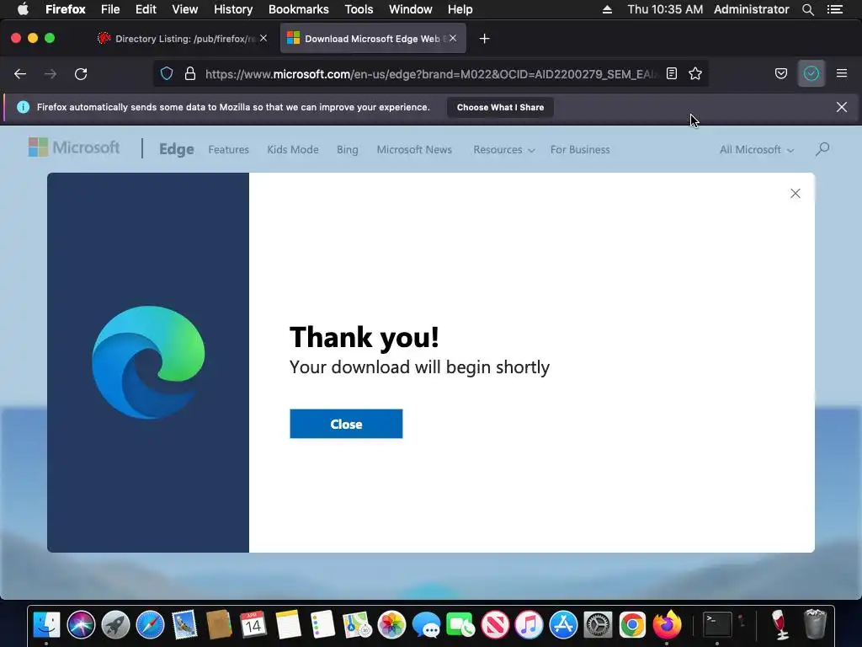Open Photos from the dock

pyautogui.click(x=391, y=625)
